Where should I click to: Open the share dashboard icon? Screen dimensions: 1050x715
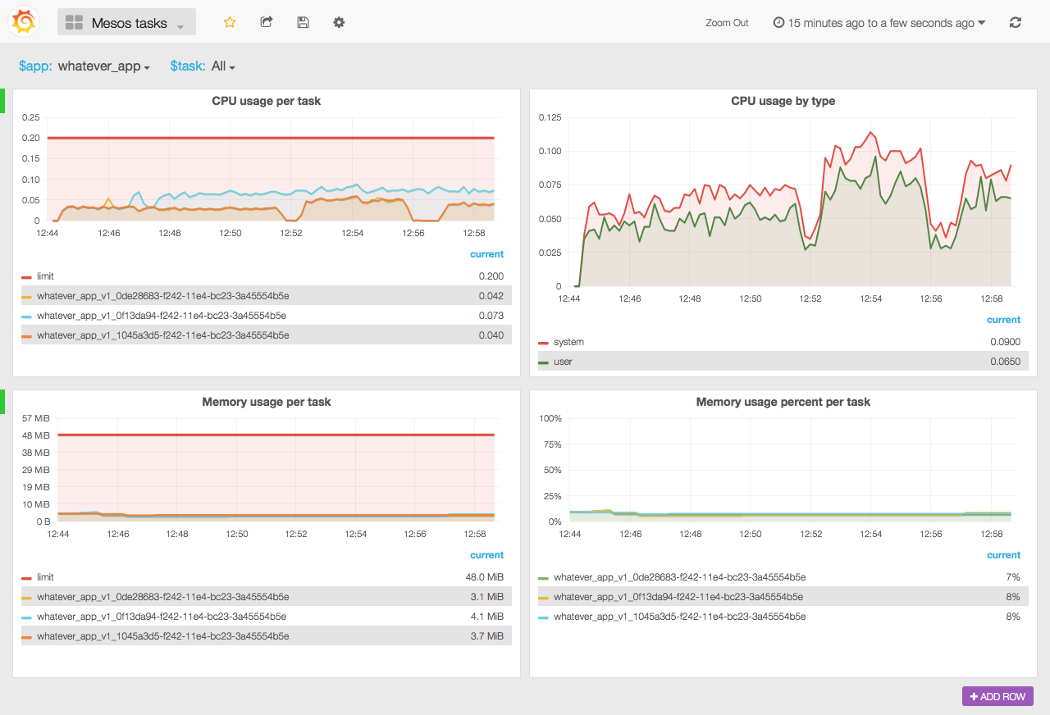click(267, 22)
